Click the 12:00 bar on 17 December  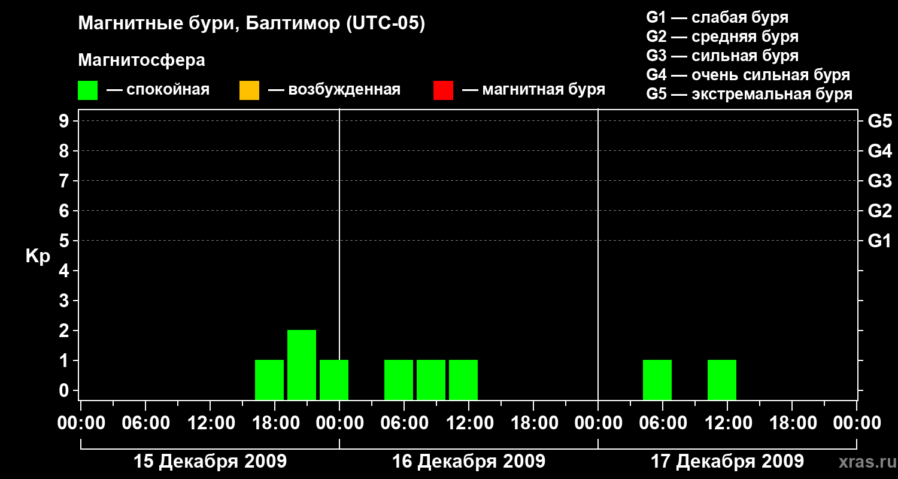pos(722,380)
